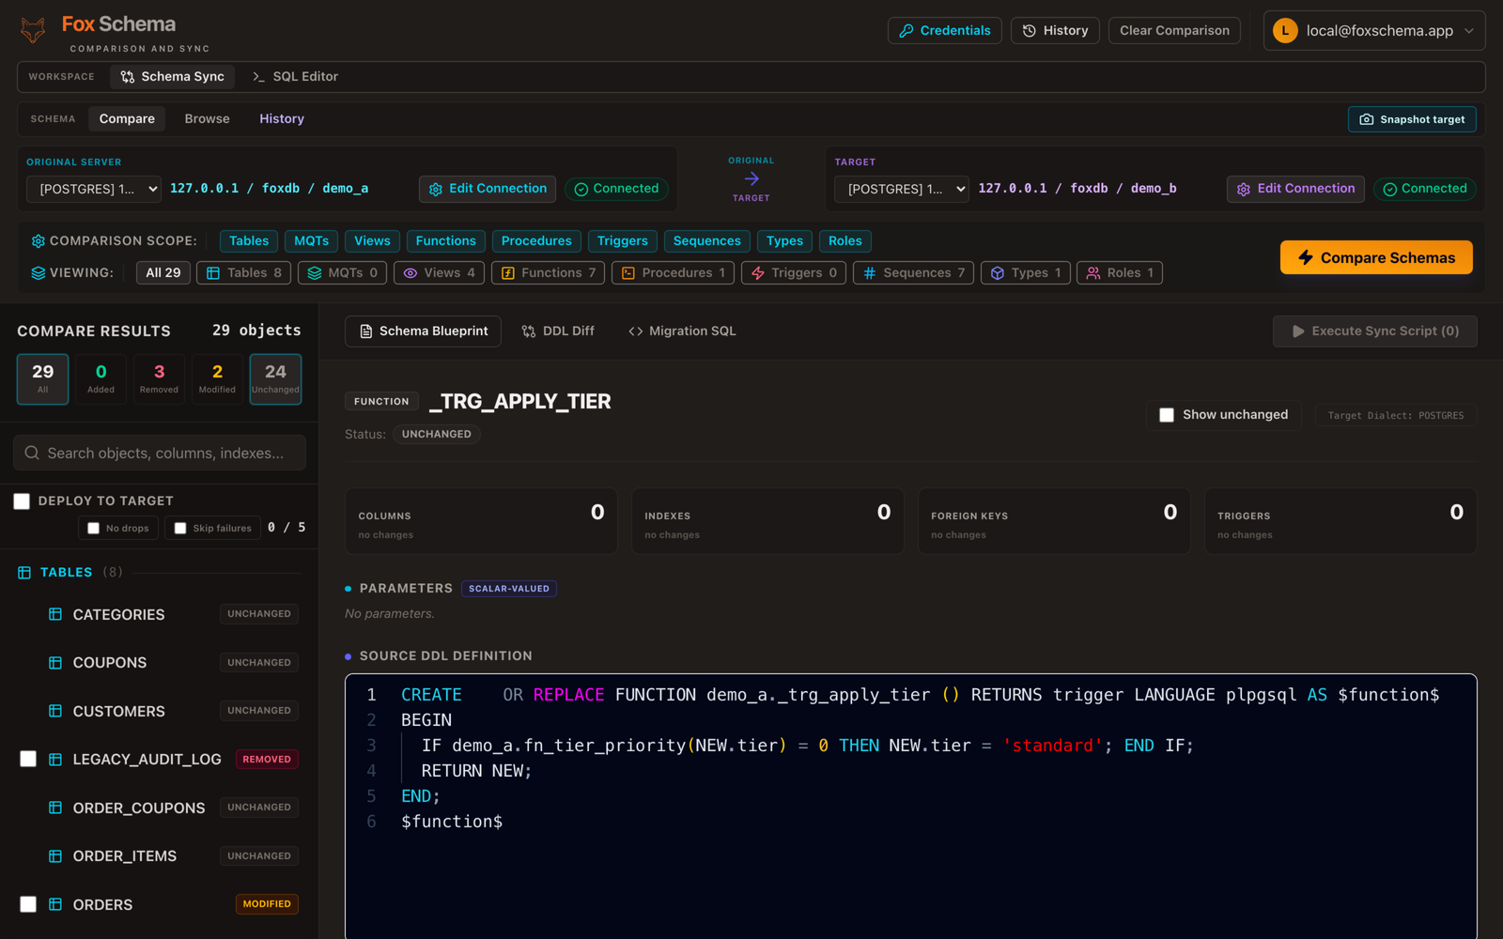Toggle the Tables comparison scope chip
This screenshot has width=1503, height=939.
pos(249,241)
